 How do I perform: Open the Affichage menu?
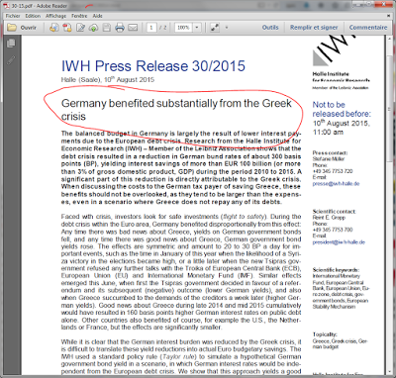pyautogui.click(x=55, y=16)
